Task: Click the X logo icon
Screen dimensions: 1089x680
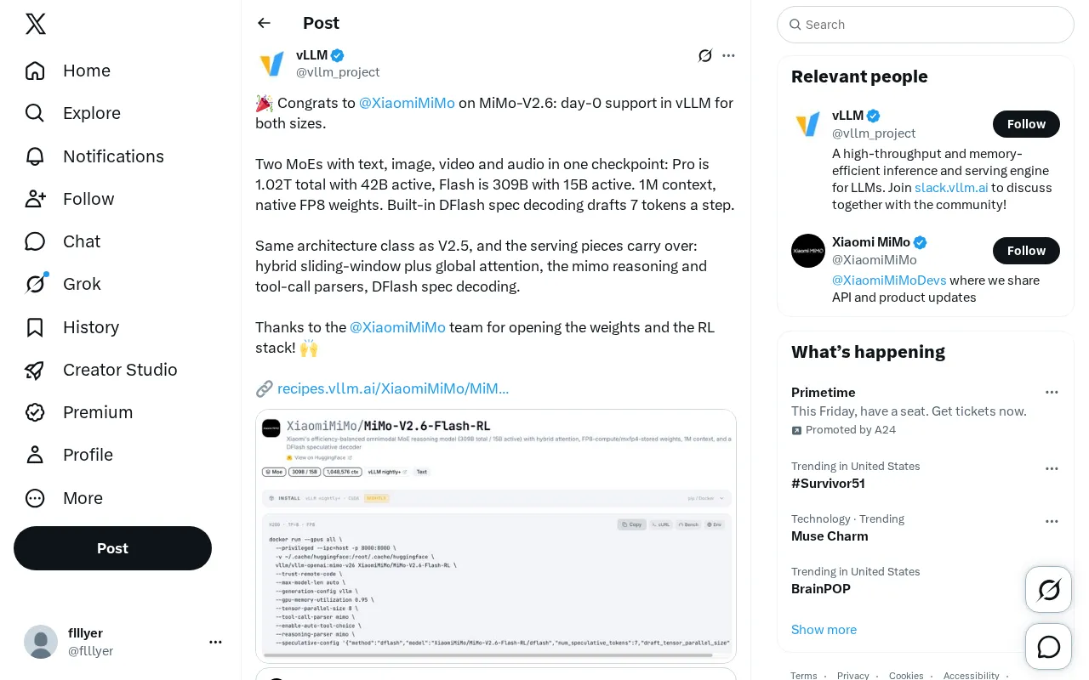Action: point(36,24)
